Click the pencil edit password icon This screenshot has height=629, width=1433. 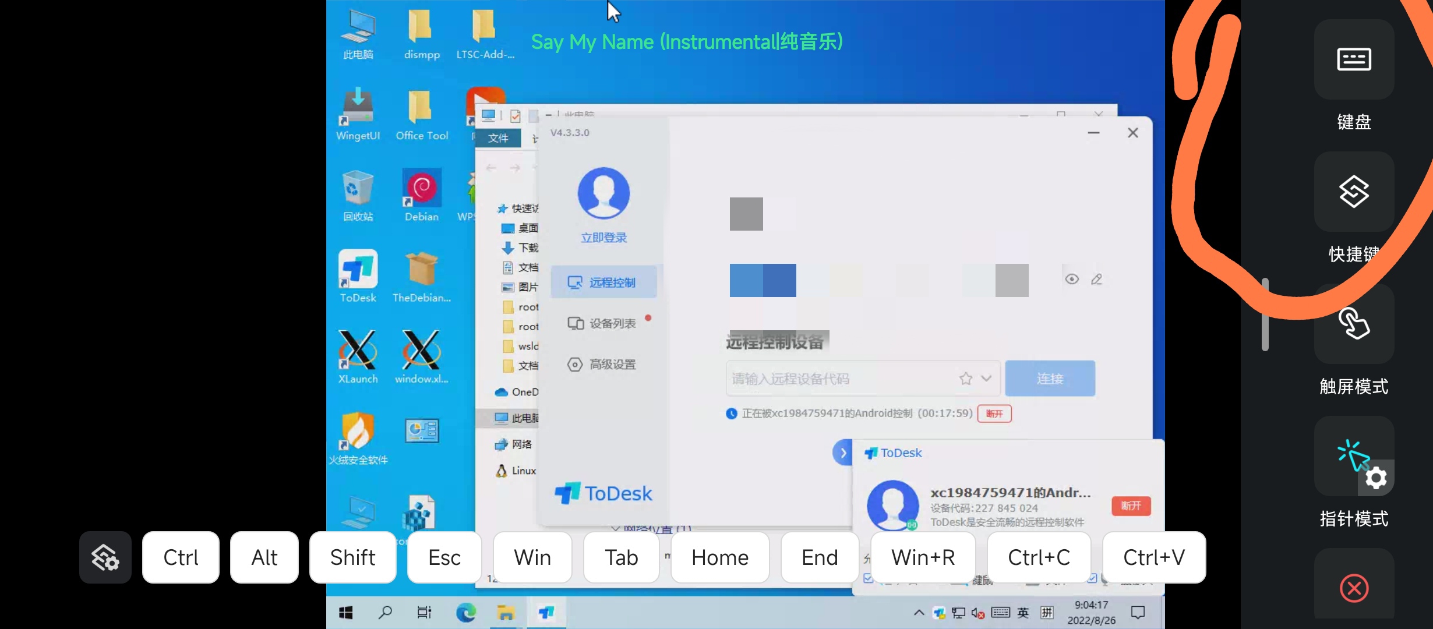coord(1097,279)
